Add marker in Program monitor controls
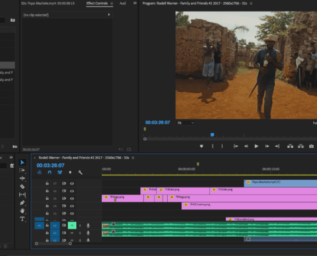317x256 pixels. pyautogui.click(x=202, y=146)
